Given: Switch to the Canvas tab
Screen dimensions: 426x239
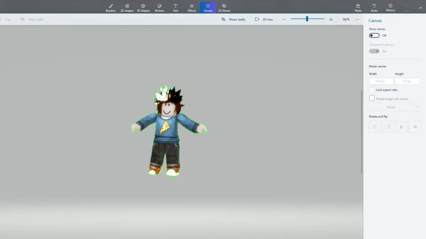Looking at the screenshot, I should (x=208, y=8).
